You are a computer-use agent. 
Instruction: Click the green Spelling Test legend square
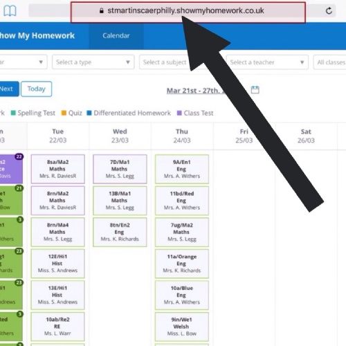(x=13, y=113)
